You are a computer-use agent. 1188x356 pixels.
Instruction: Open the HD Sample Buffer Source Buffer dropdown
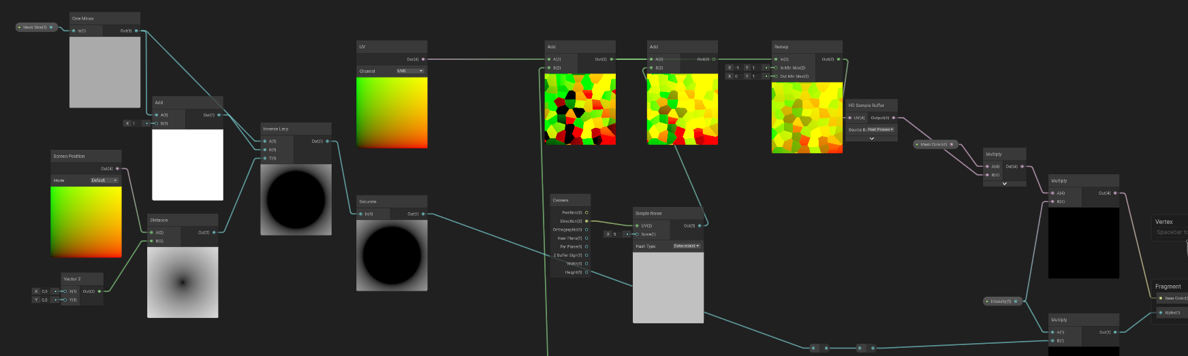880,129
